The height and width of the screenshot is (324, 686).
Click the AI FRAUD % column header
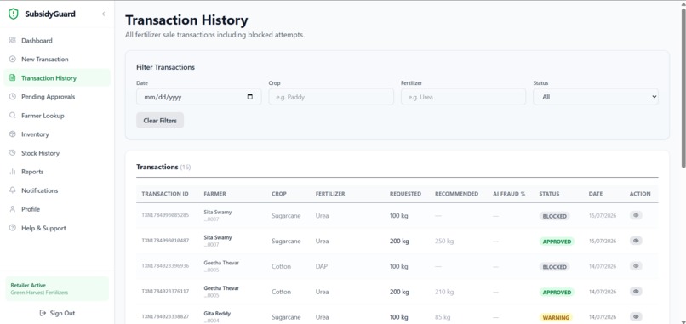pyautogui.click(x=509, y=194)
